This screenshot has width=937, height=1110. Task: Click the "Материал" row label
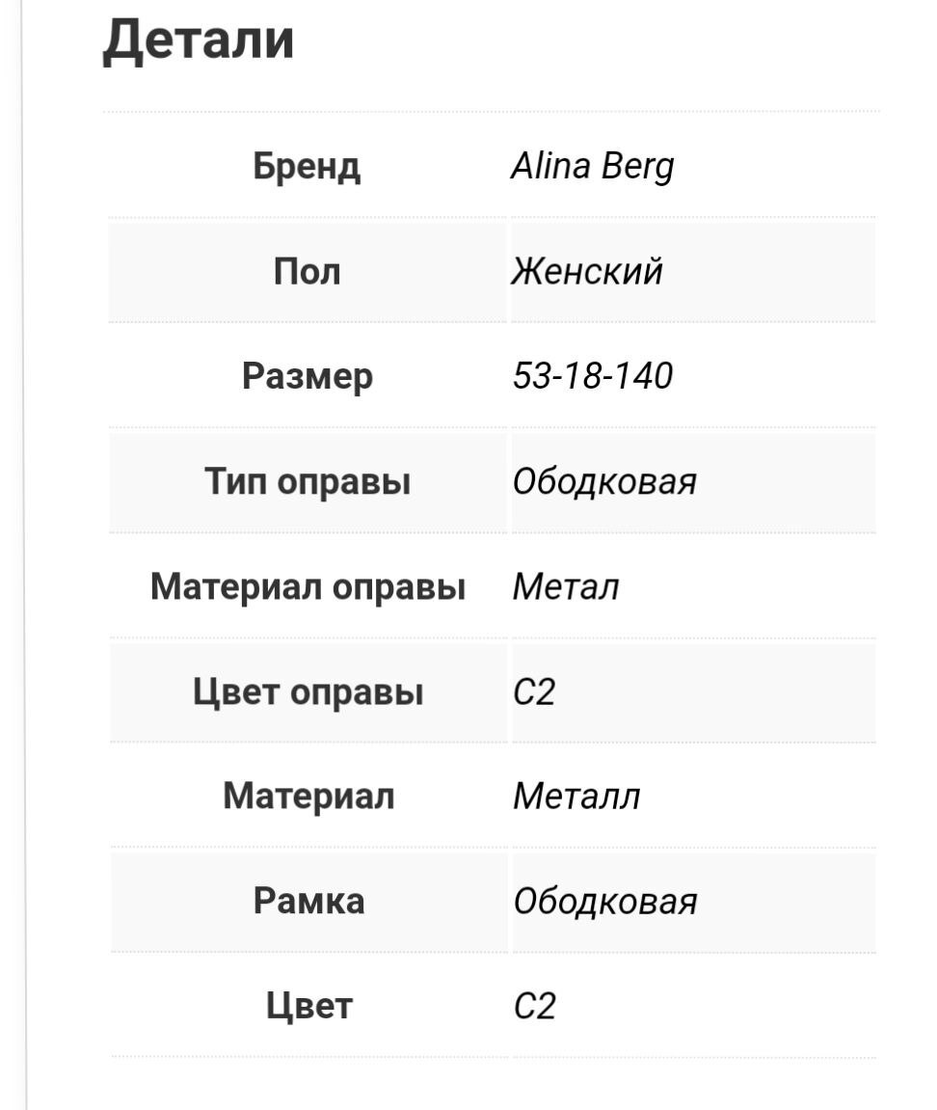click(x=308, y=797)
